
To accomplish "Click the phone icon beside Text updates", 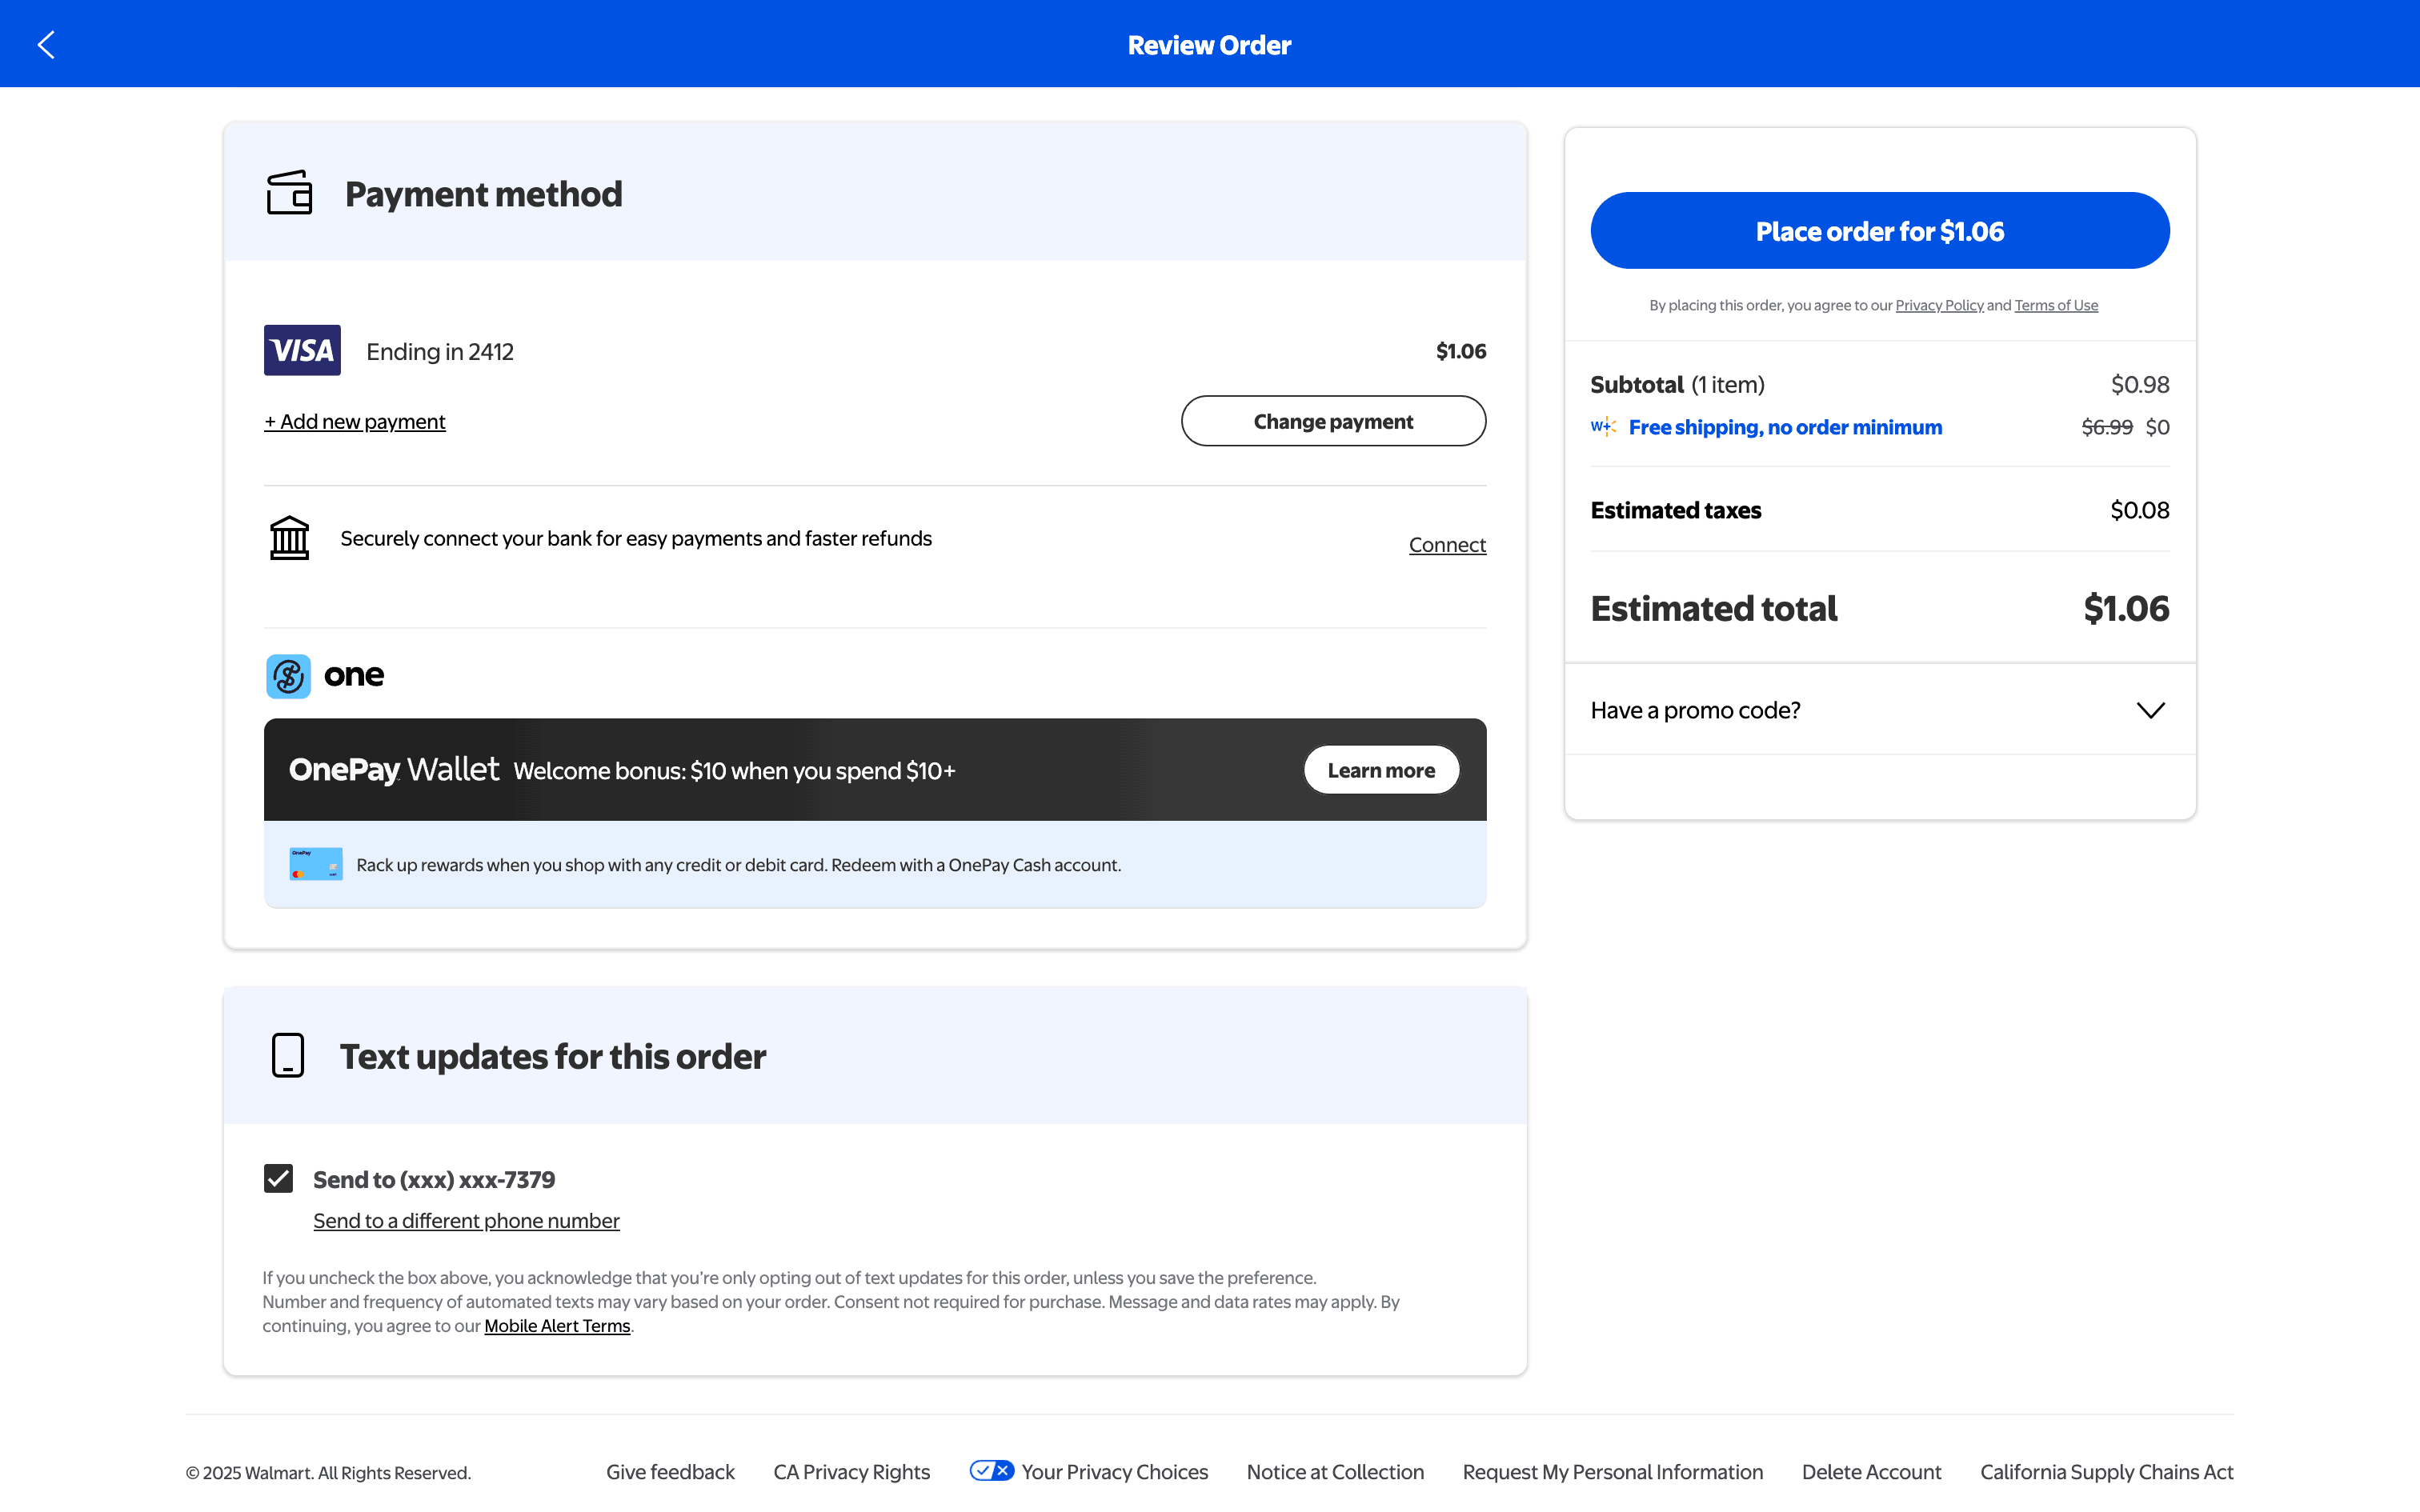I will pos(288,1055).
